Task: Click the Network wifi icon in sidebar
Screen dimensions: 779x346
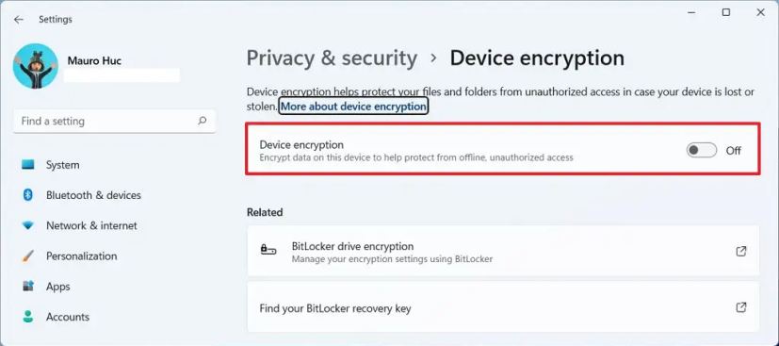Action: (x=28, y=225)
